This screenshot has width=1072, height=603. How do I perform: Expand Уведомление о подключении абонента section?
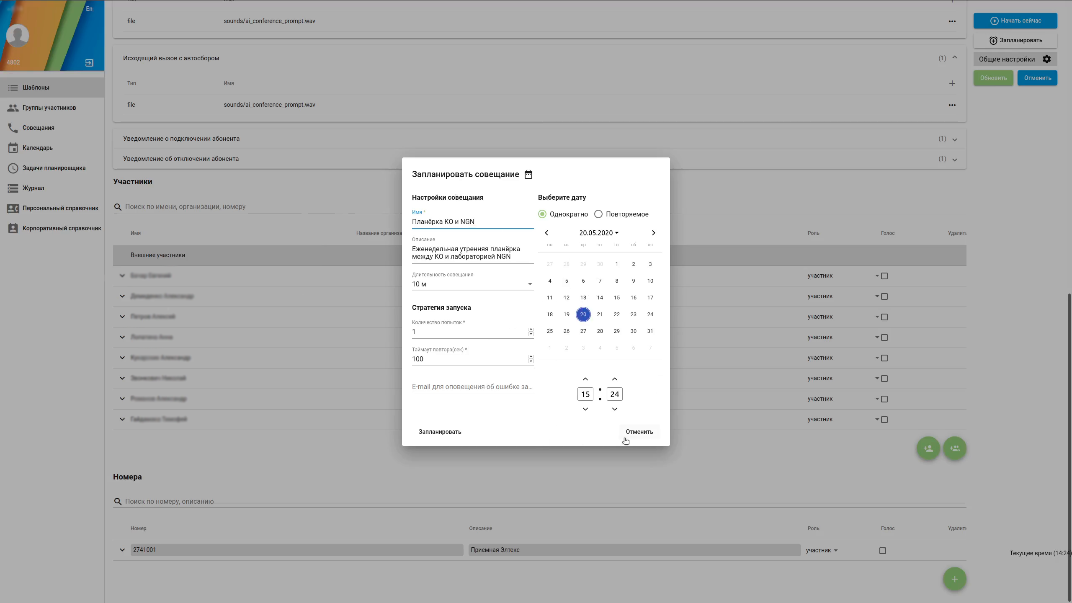click(954, 139)
